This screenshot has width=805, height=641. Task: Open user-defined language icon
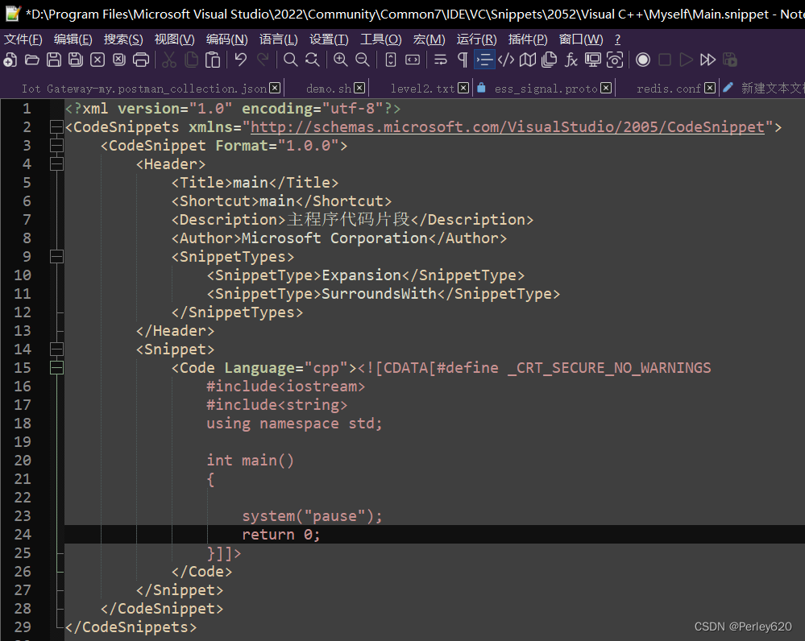pos(506,60)
